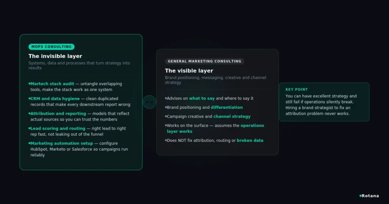Click the double-arrow icon between the cards
This screenshot has width=389, height=204.
tap(149, 102)
